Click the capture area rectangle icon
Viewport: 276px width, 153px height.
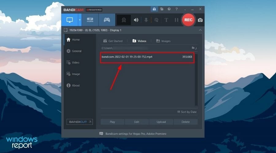pos(66,30)
